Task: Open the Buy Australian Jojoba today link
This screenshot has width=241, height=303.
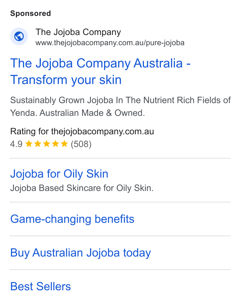Action: point(81,253)
